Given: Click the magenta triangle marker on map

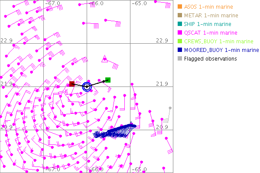Looking at the screenshot, I should pyautogui.click(x=104, y=59).
